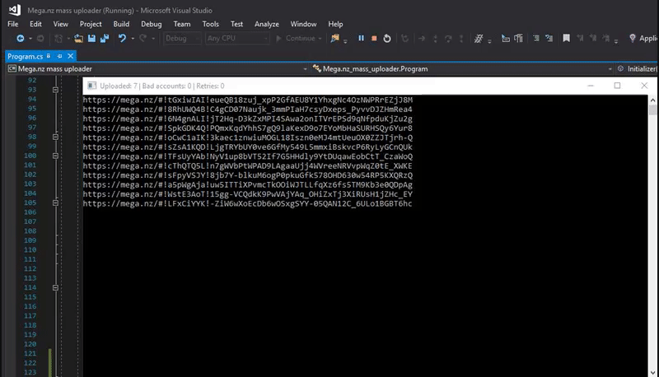Open the Continue button dropdown arrow

(320, 38)
